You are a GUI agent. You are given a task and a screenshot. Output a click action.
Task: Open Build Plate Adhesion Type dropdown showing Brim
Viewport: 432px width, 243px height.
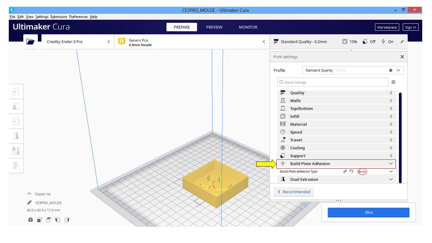click(376, 171)
